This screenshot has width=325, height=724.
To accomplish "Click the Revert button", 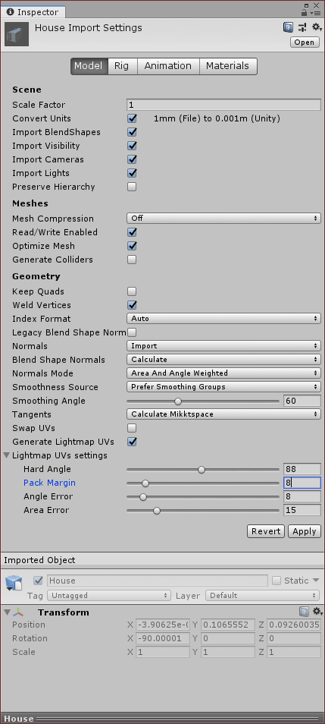I will tap(266, 531).
